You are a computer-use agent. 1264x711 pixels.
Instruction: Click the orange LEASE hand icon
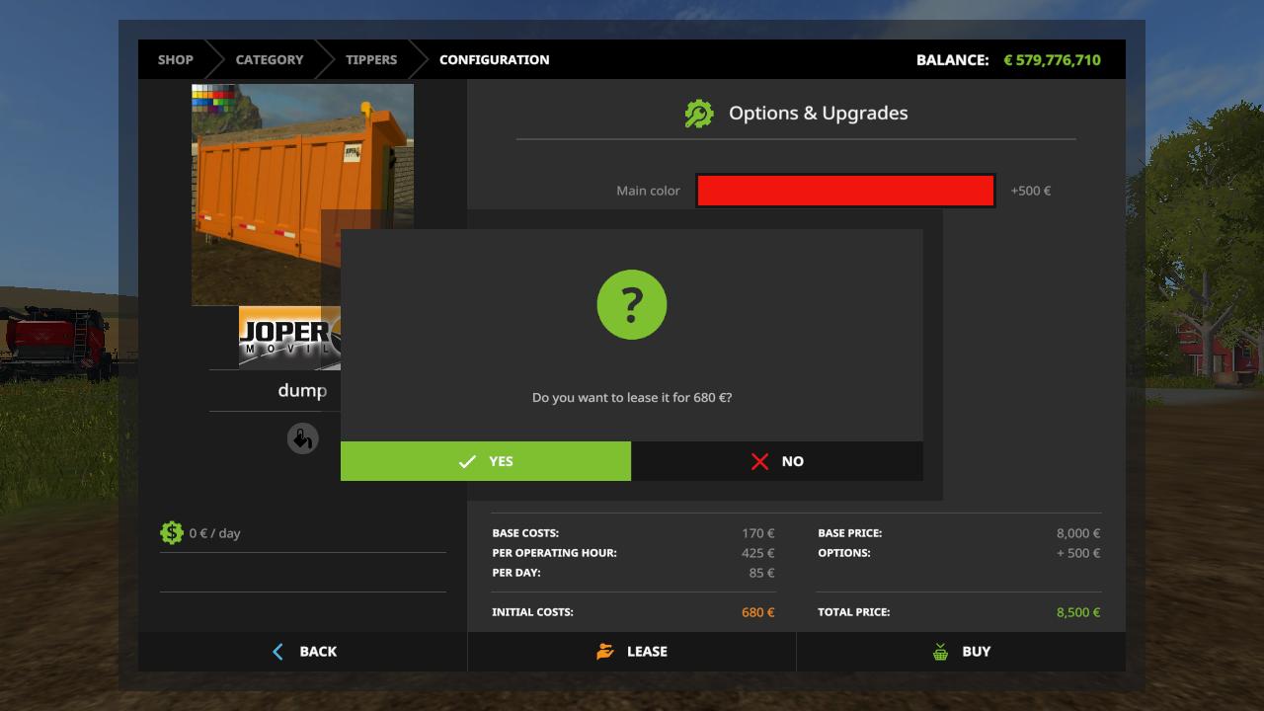click(x=605, y=652)
